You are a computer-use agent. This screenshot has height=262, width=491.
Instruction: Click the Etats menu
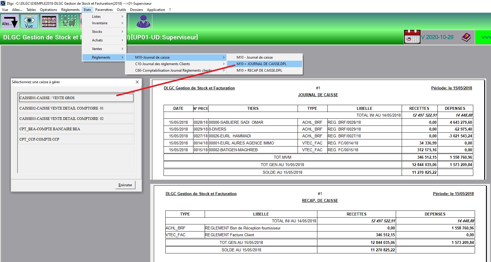[87, 10]
